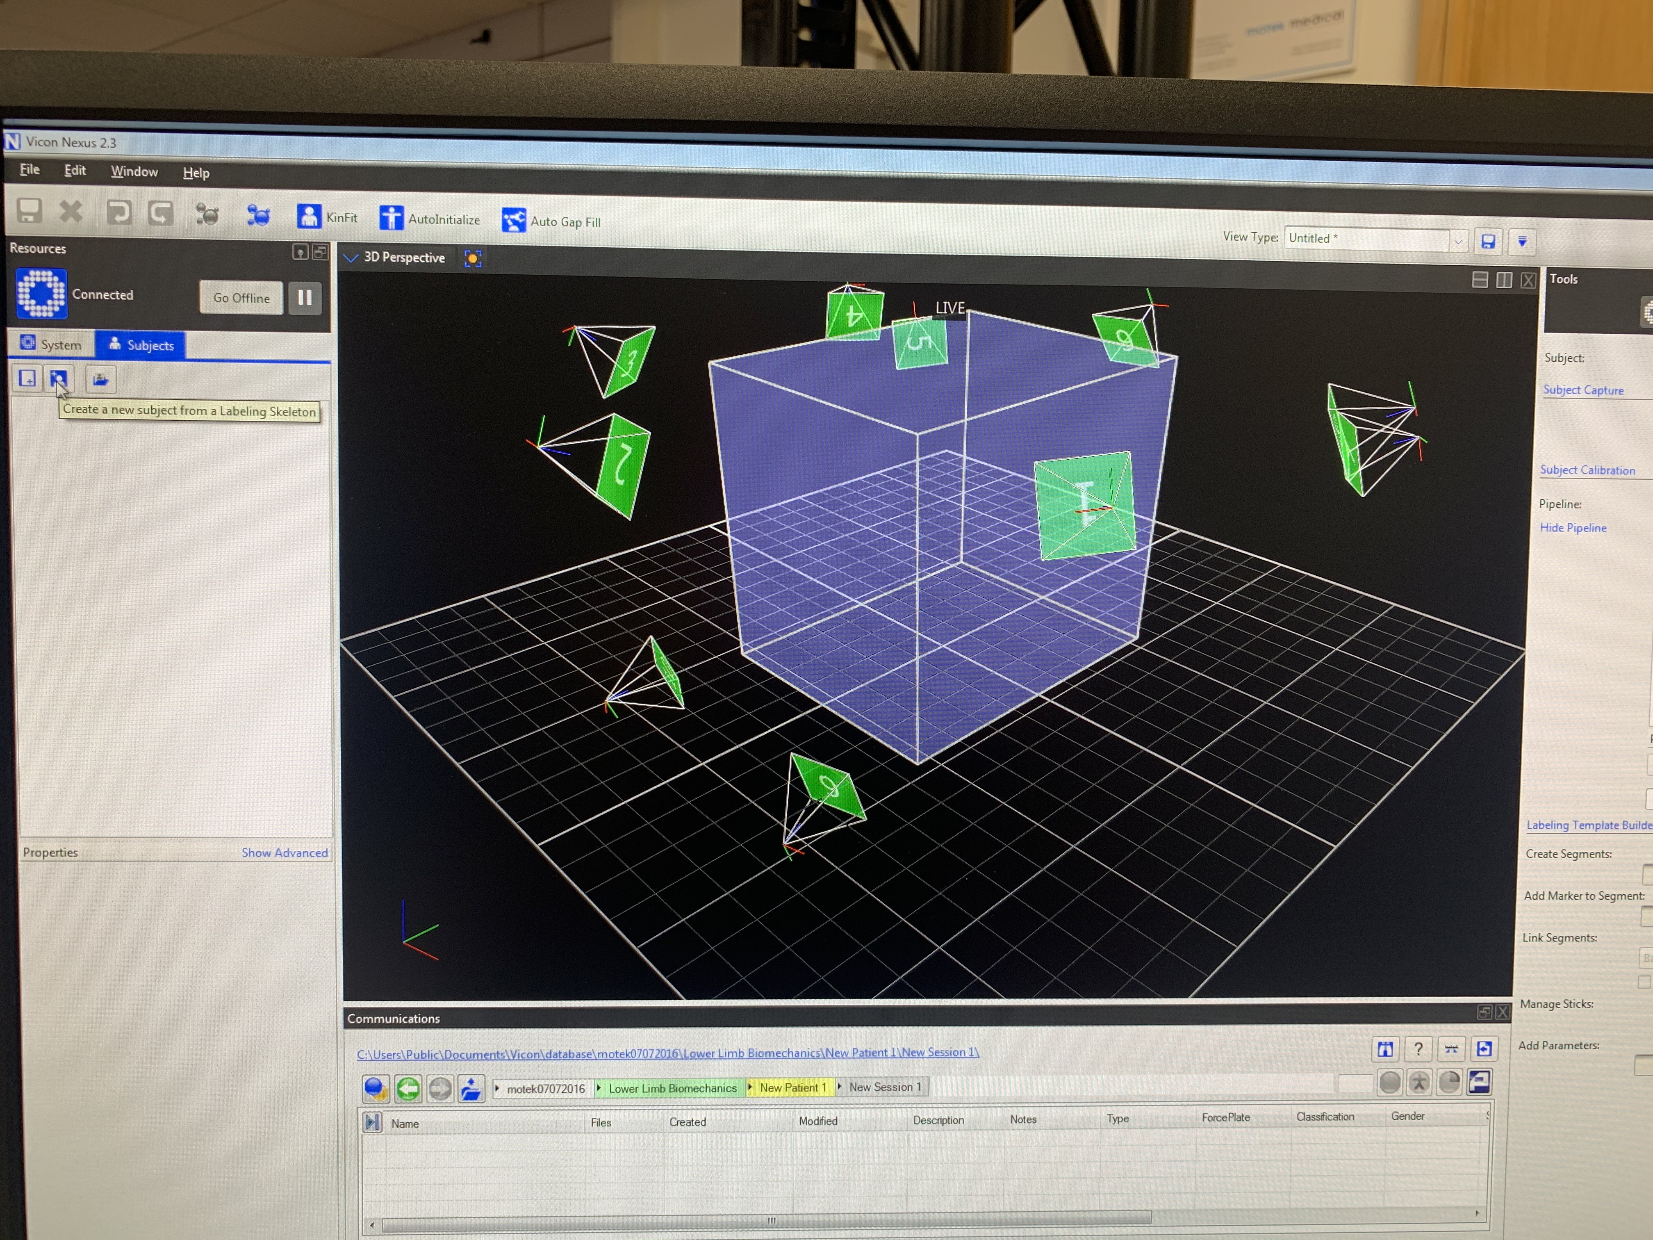Toggle the pause live stream button
Image resolution: width=1653 pixels, height=1240 pixels.
305,297
